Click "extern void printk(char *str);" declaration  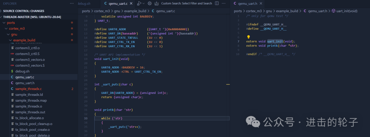click(x=272, y=46)
